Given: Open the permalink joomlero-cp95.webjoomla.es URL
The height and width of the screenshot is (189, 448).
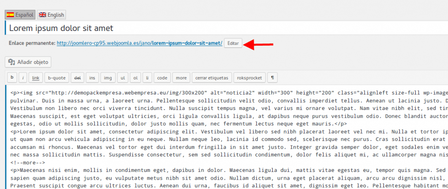Looking at the screenshot, I should pyautogui.click(x=139, y=43).
